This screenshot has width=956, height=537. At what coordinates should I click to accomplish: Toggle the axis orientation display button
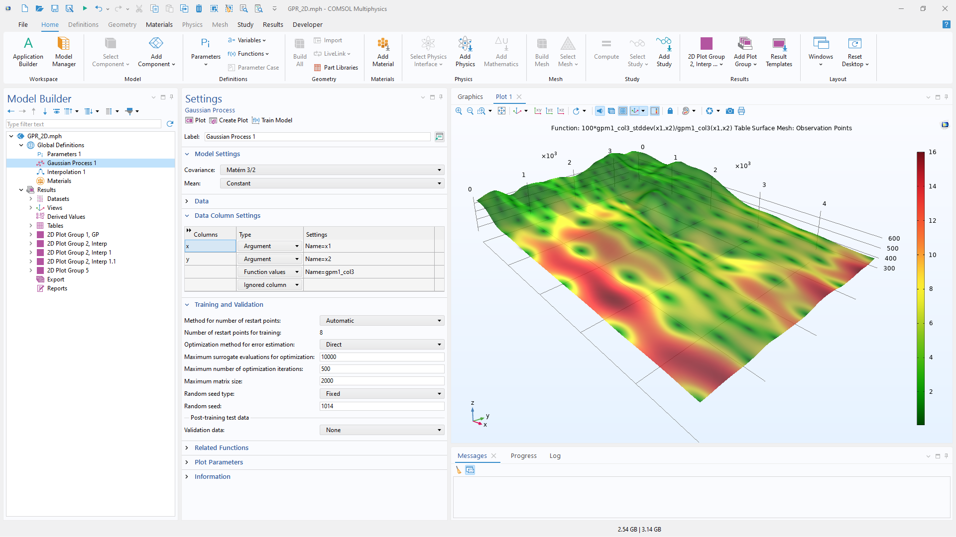tap(635, 111)
